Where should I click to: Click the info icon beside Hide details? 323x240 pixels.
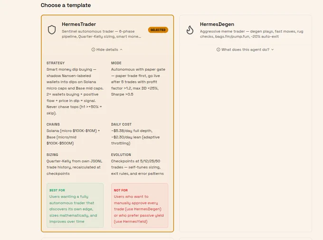[x=93, y=49]
